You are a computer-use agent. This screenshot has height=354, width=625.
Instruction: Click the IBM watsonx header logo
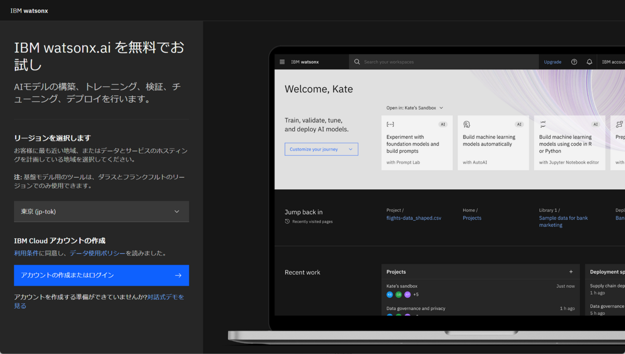(29, 10)
